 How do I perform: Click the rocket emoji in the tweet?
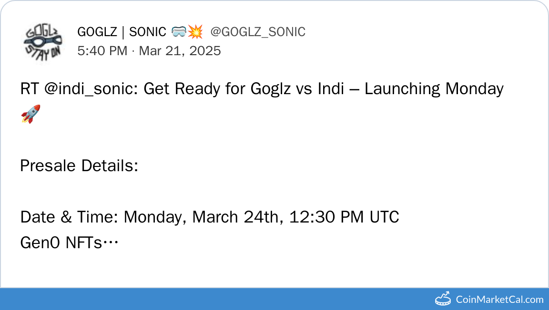(x=30, y=114)
